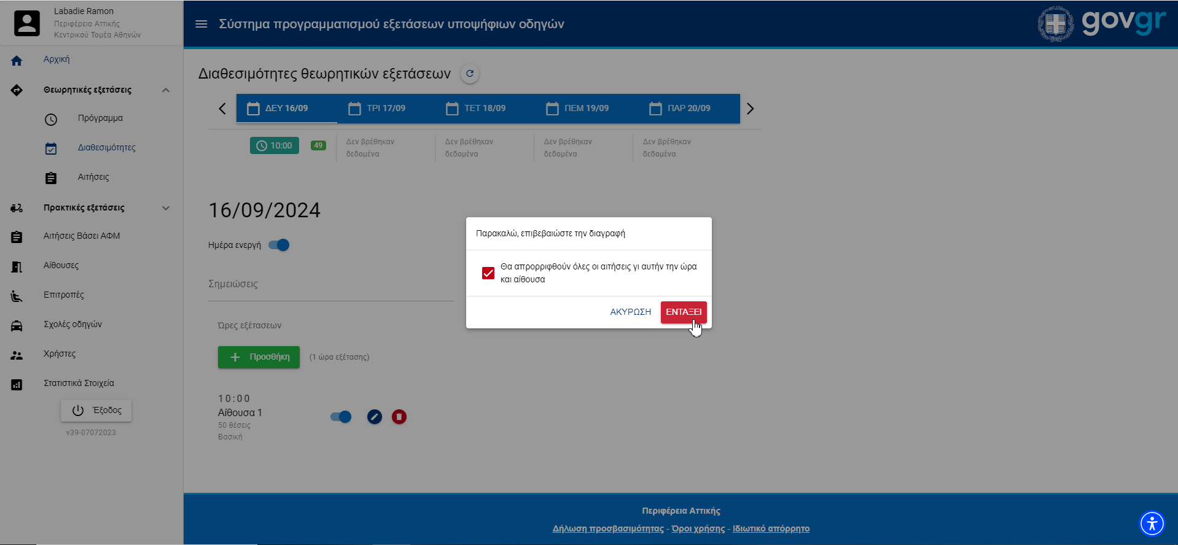This screenshot has width=1178, height=545.
Task: Switch to the ΠΕΜ 19/09 tab
Action: coord(577,109)
